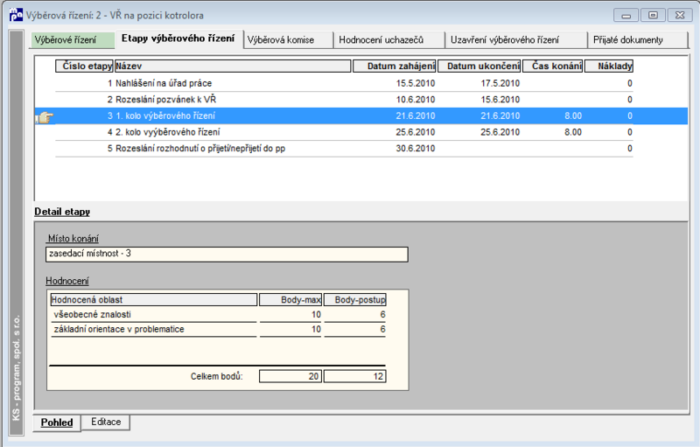This screenshot has height=447, width=700.
Task: Switch to Editace mode tab
Action: (x=106, y=422)
